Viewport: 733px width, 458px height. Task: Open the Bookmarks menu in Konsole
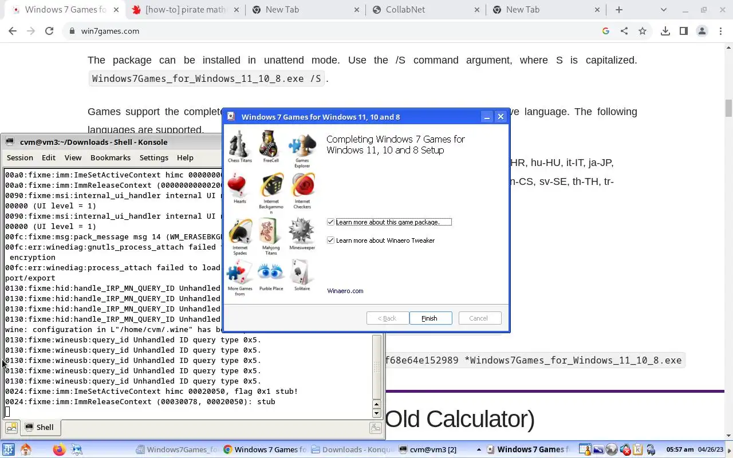(111, 157)
